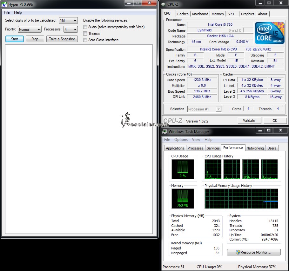Click the Total physical memory value 2043
The height and width of the screenshot is (271, 289).
pyautogui.click(x=216, y=221)
